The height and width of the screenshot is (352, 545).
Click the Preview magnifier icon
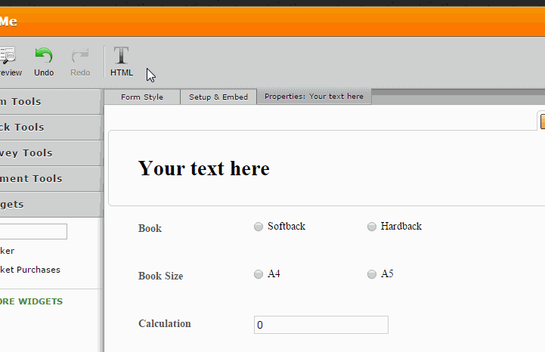8,56
